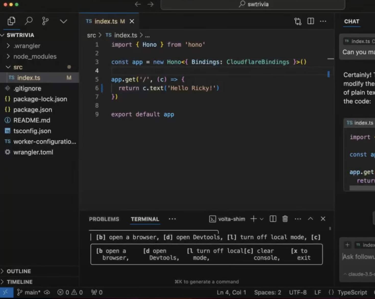Viewport: 375px width, 299px height.
Task: Close the terminal panel
Action: tap(323, 219)
